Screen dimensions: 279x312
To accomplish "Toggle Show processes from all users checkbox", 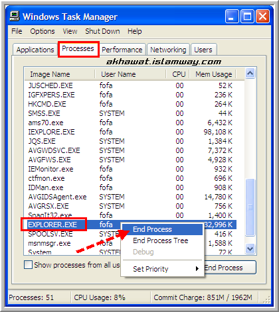I will 28,265.
